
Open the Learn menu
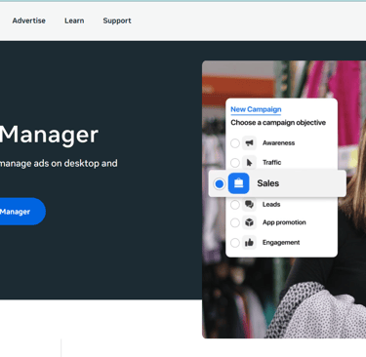click(x=74, y=20)
